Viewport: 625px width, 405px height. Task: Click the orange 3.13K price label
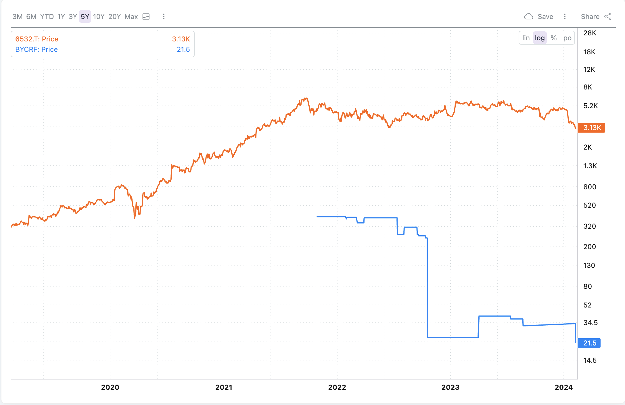(592, 128)
